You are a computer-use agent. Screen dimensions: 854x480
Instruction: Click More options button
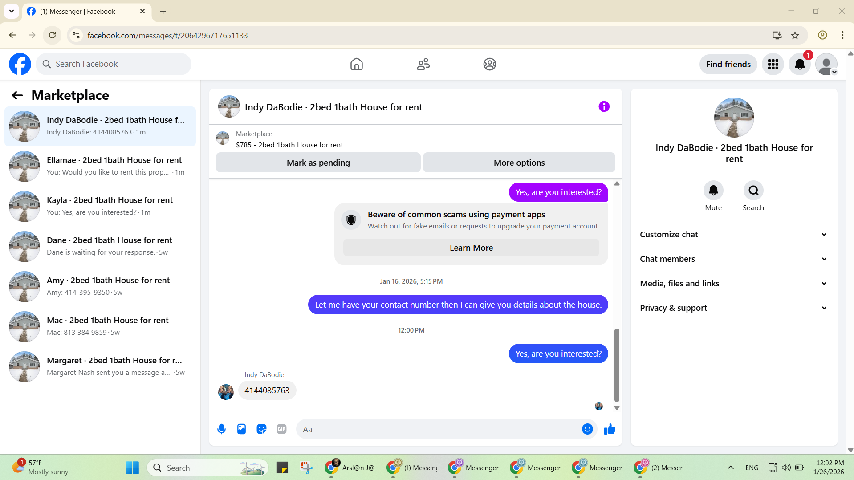[x=519, y=163]
